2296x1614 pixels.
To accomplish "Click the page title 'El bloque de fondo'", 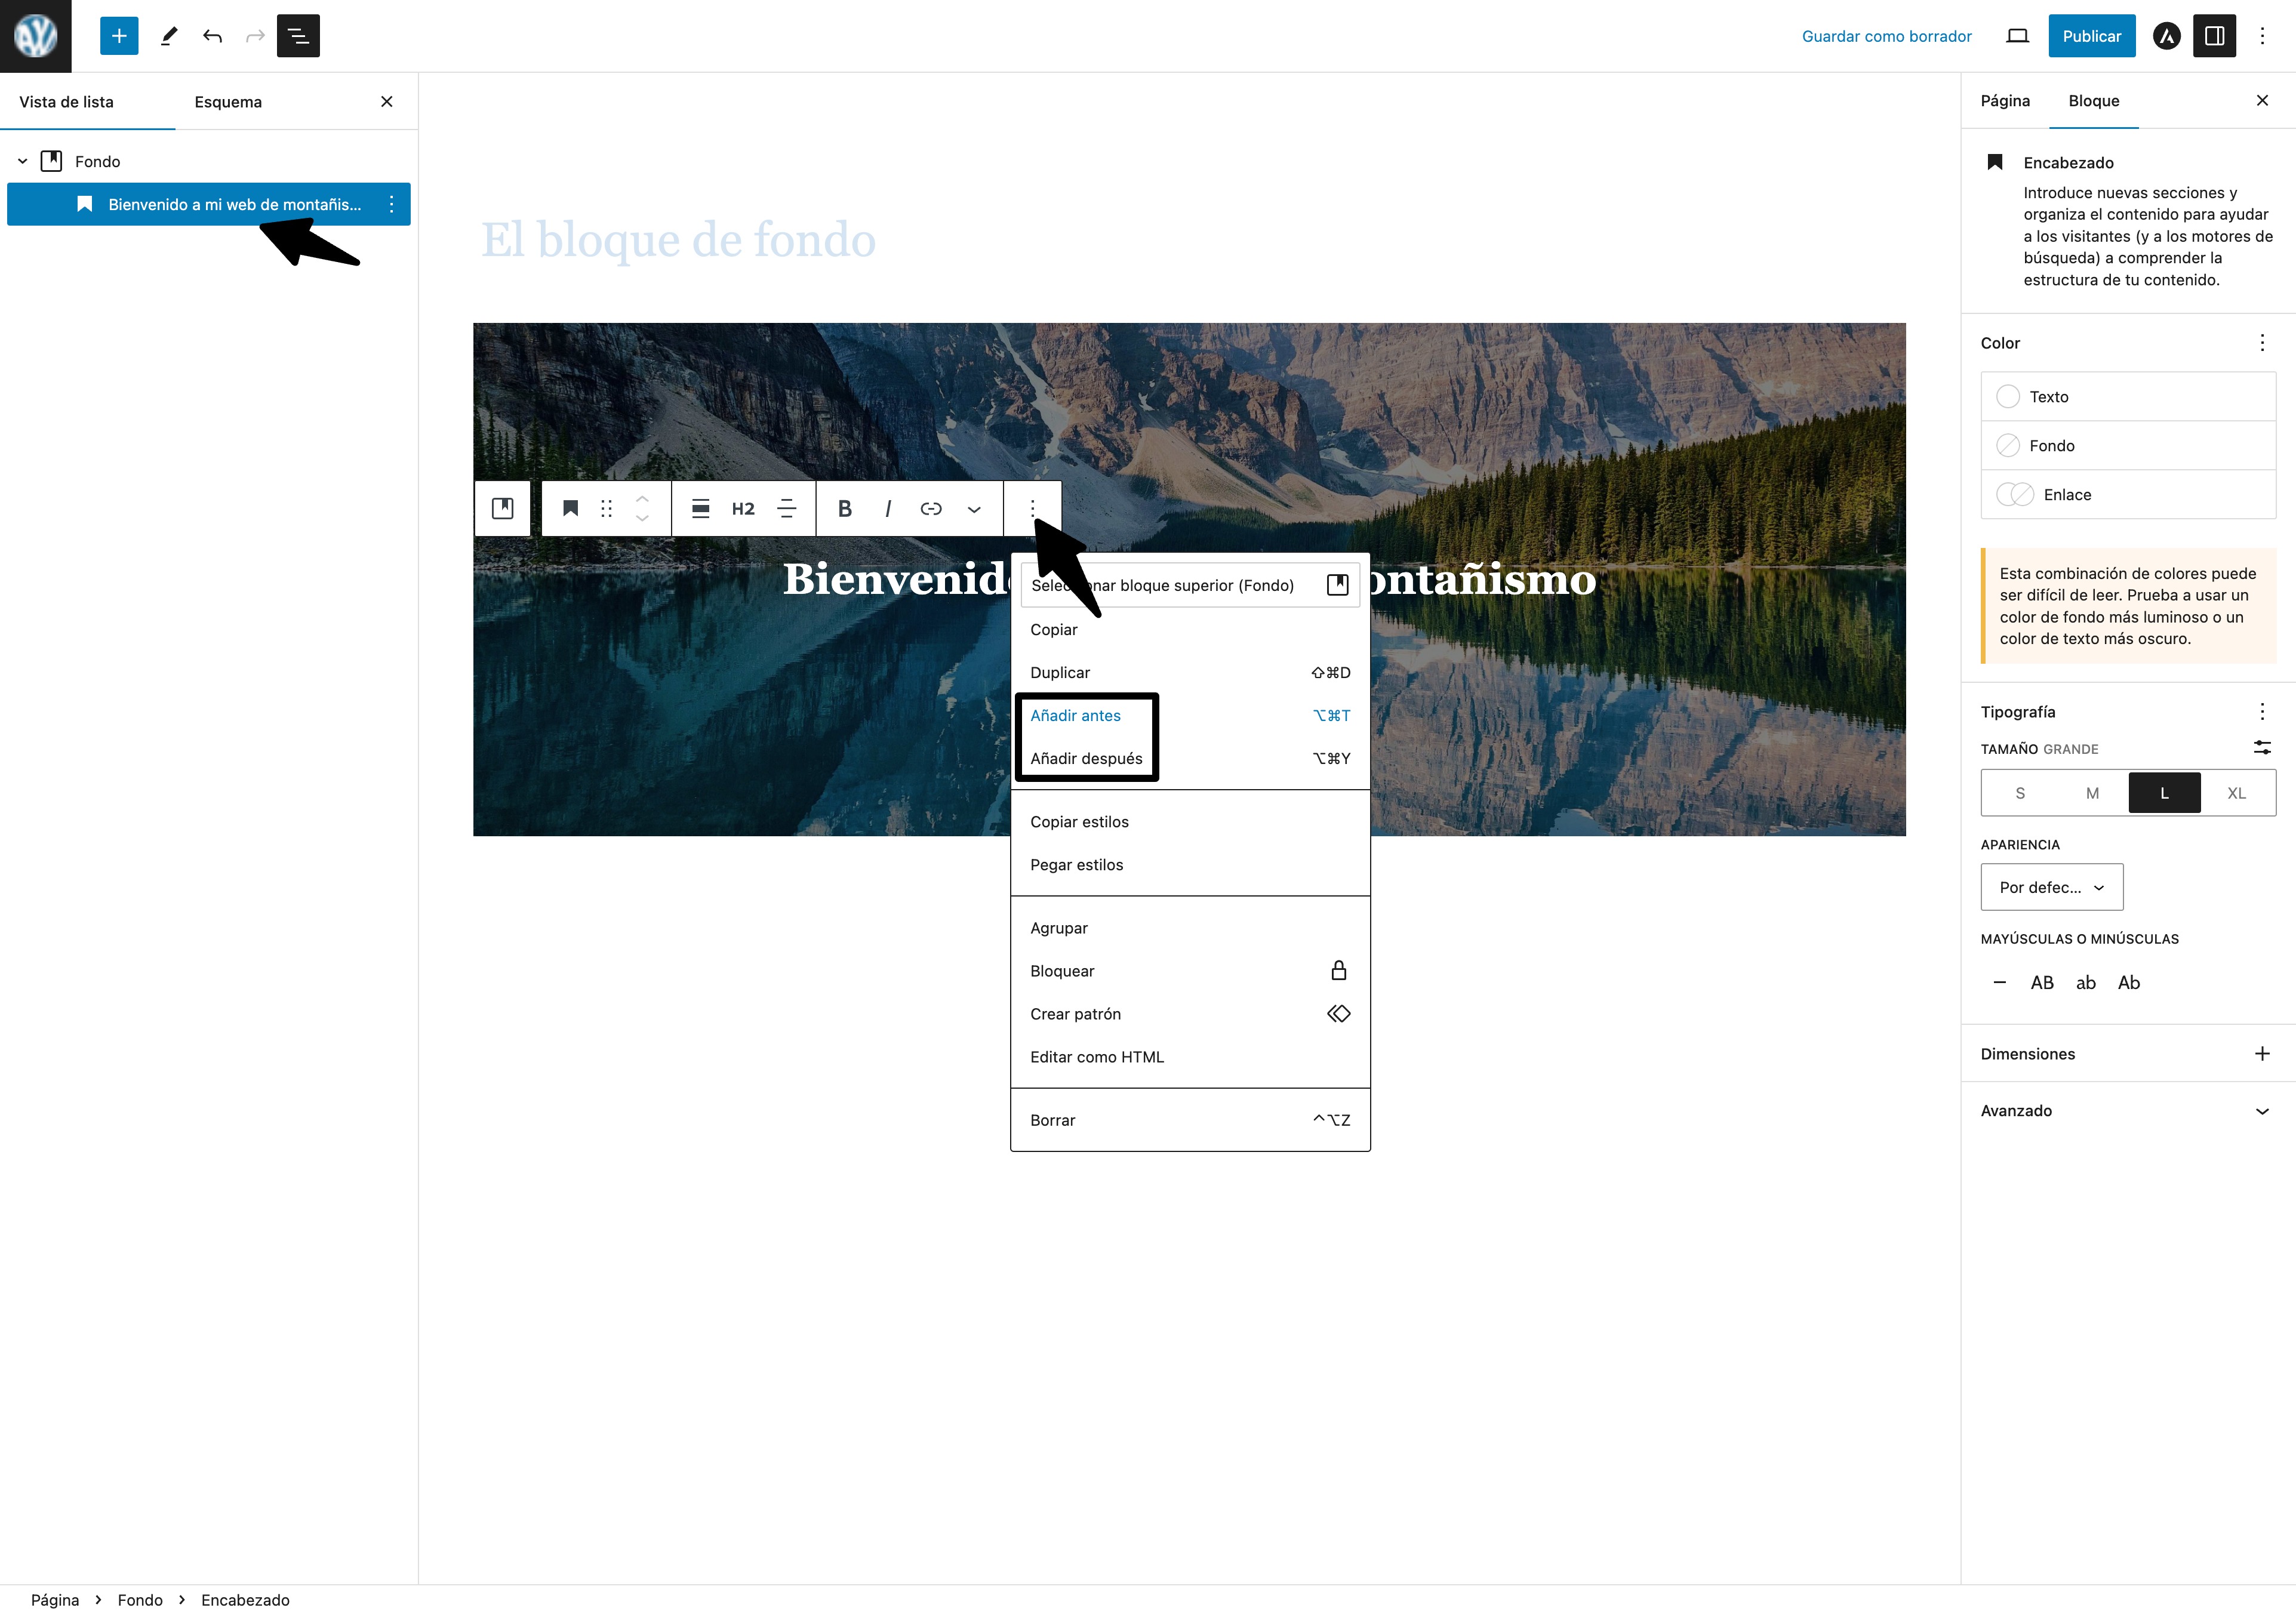I will click(678, 240).
